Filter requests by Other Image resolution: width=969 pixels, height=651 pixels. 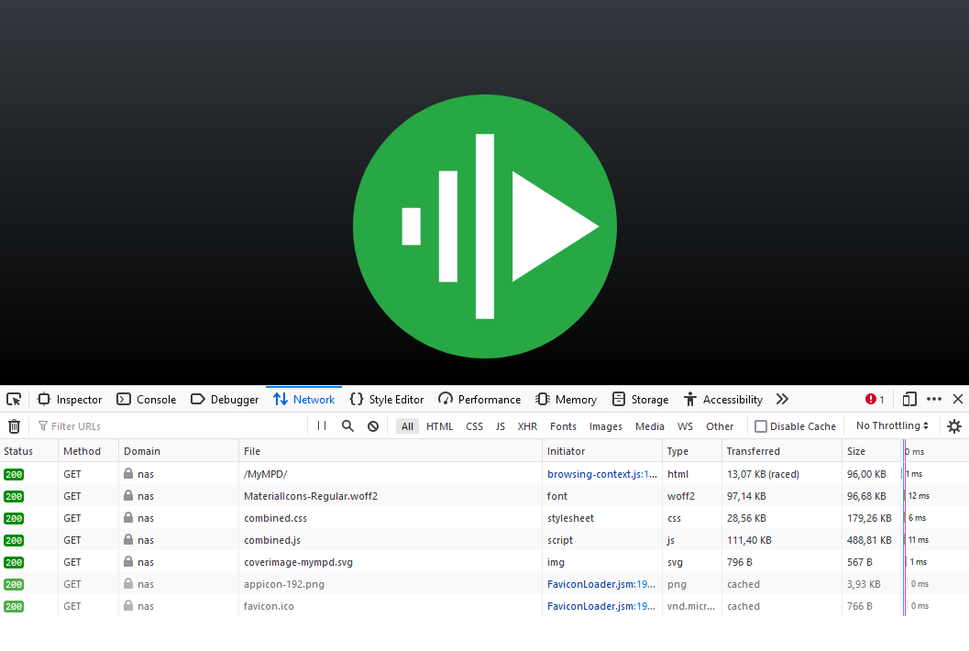point(720,426)
